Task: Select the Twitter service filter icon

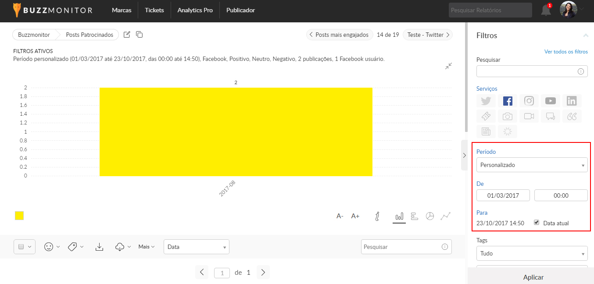Action: click(486, 101)
